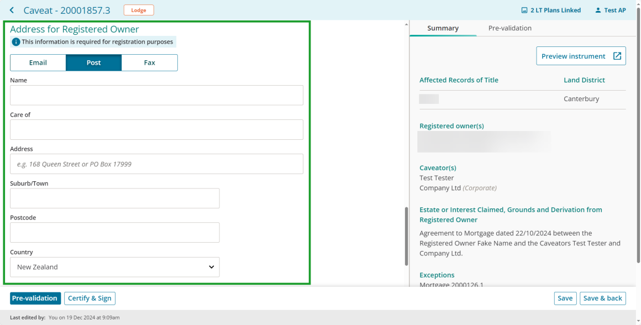Click the Save button
Screen dimensions: 641x325
click(x=565, y=298)
